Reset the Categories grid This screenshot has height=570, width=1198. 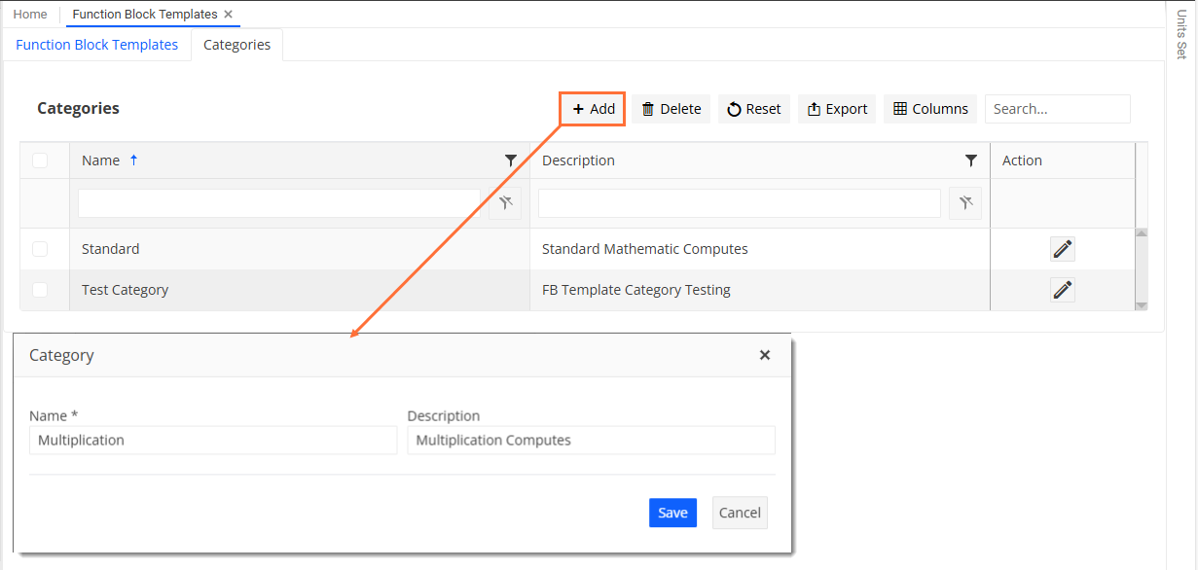point(754,109)
